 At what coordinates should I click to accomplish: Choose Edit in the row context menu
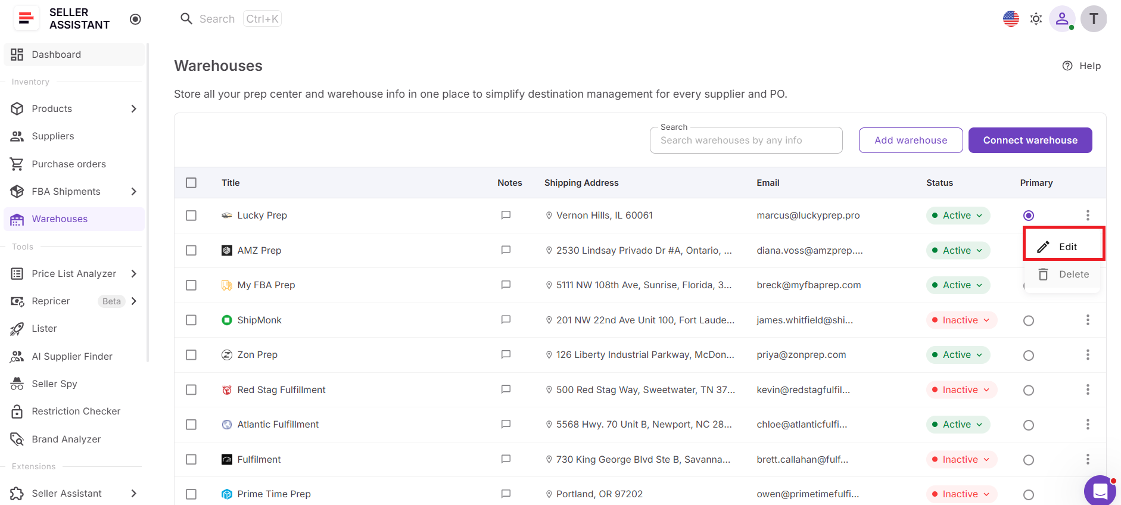tap(1063, 247)
